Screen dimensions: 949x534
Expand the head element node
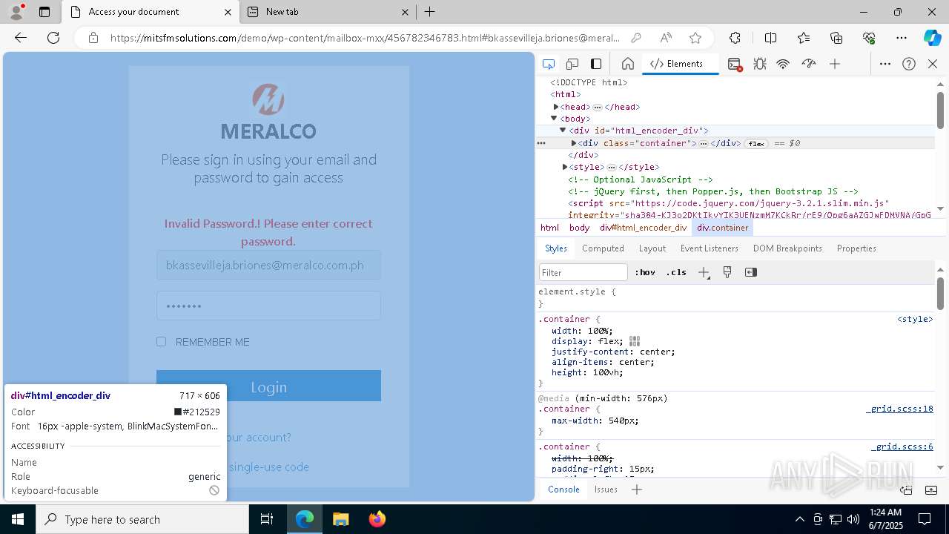556,107
